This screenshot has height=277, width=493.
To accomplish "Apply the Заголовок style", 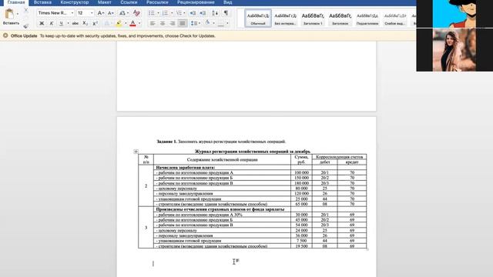I will coord(340,18).
